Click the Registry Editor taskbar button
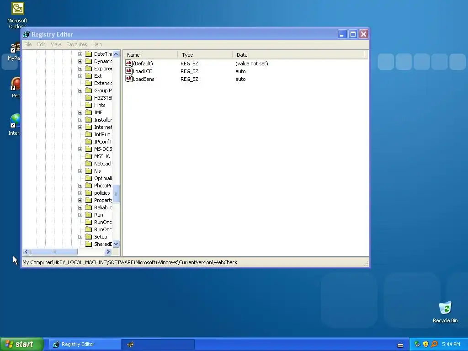The image size is (468, 351). coord(85,344)
